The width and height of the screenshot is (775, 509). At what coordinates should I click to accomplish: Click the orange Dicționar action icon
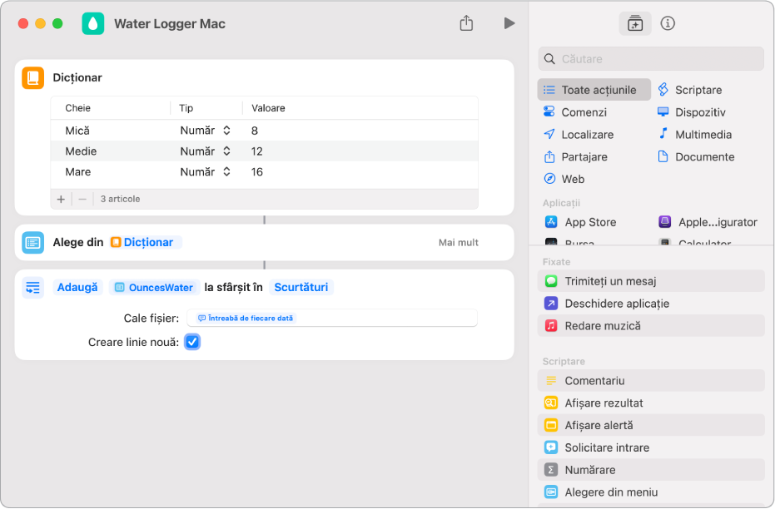[33, 78]
